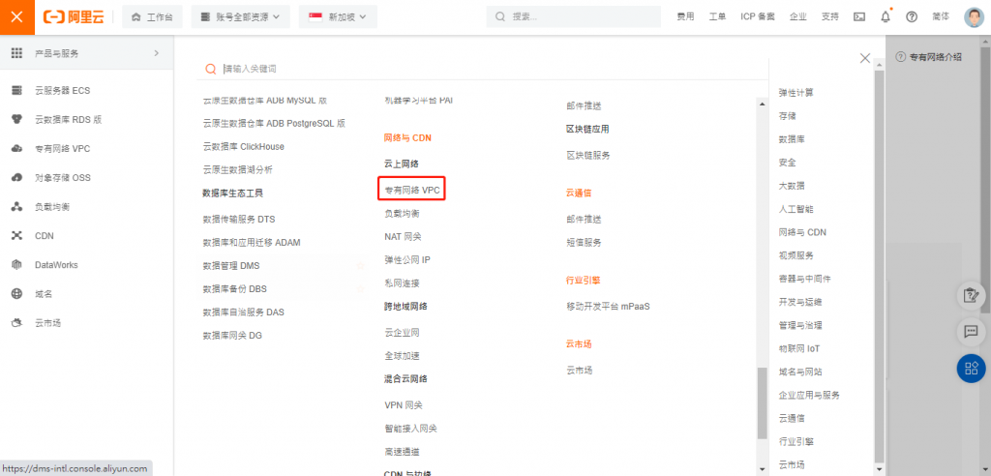Click the CDN icon in sidebar
The width and height of the screenshot is (991, 476).
coord(17,236)
